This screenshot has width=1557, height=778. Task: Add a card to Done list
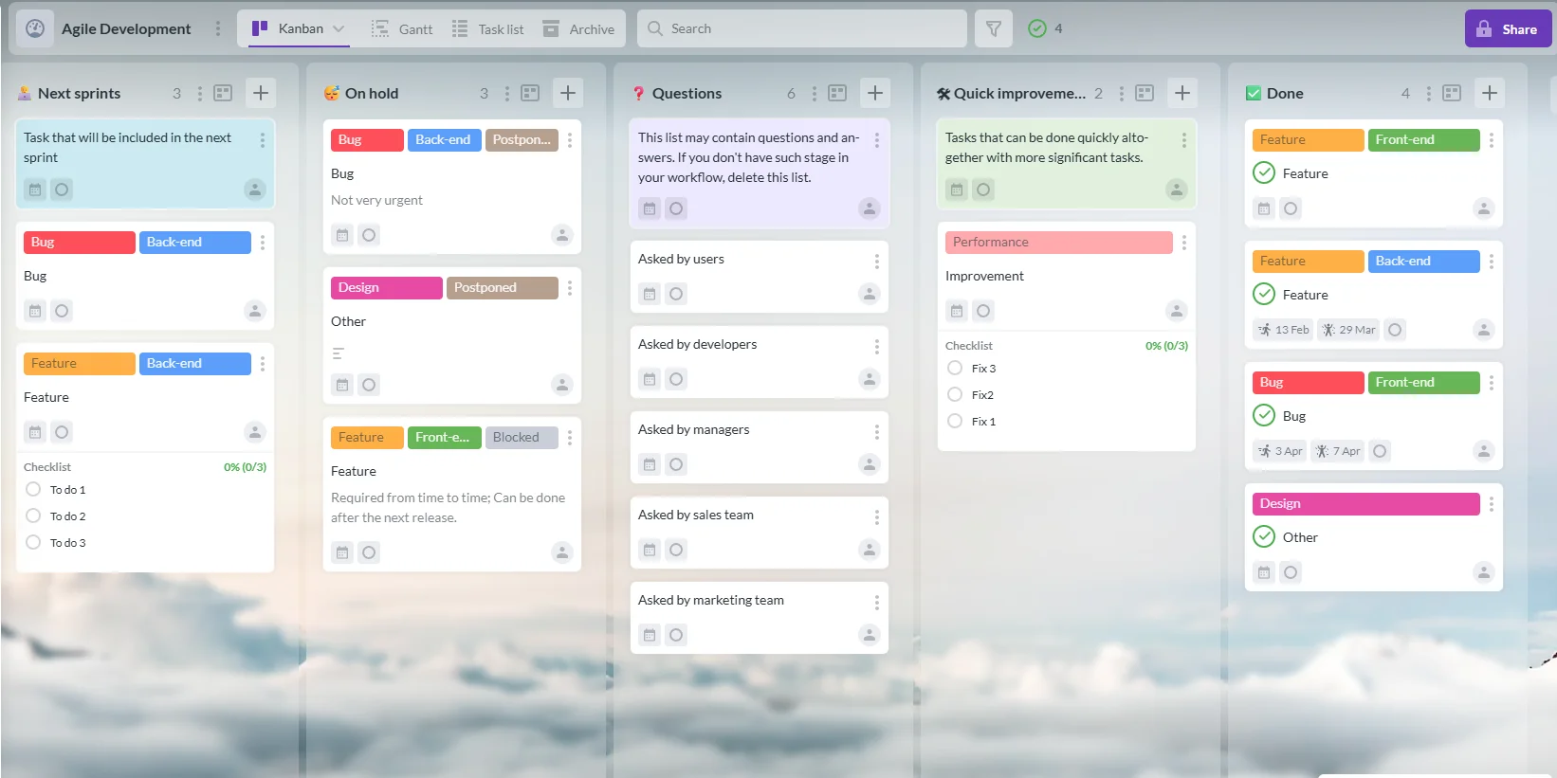pyautogui.click(x=1490, y=93)
